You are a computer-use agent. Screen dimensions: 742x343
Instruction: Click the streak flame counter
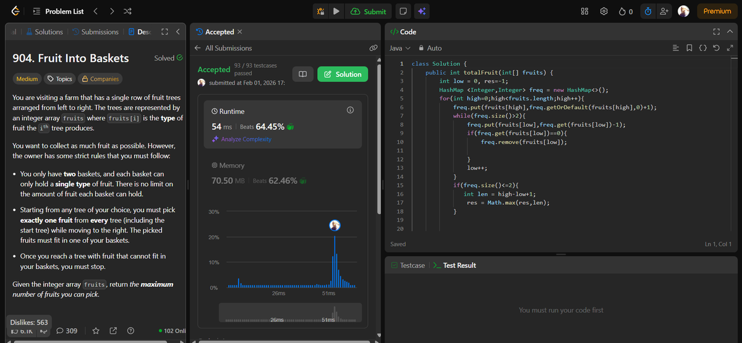point(626,11)
